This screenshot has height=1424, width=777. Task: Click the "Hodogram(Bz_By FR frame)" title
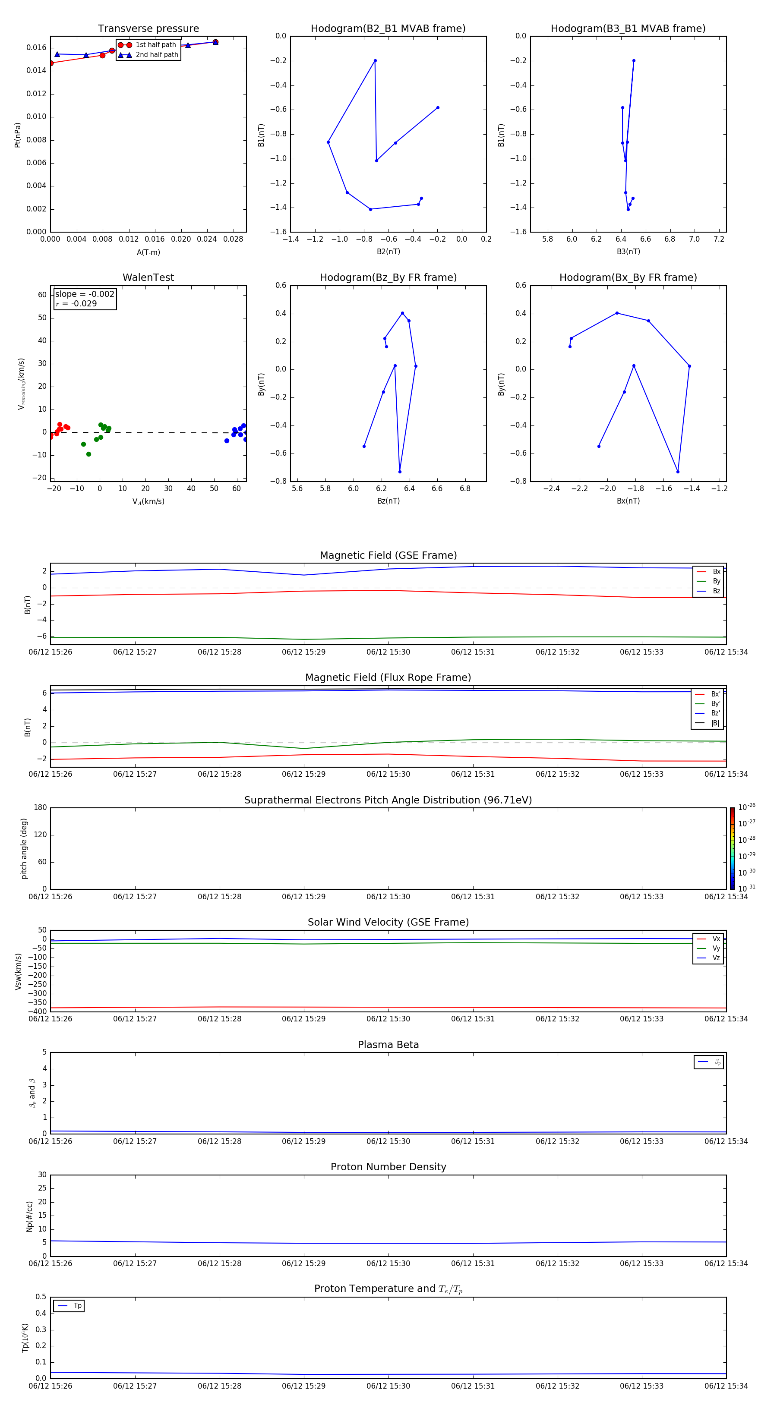[388, 277]
